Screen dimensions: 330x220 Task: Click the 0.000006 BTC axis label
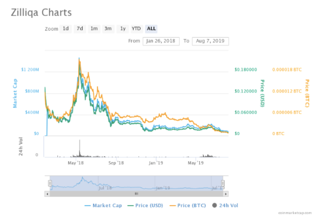click(287, 112)
